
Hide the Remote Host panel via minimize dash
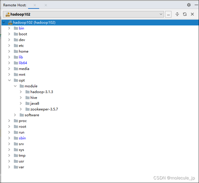point(196,5)
